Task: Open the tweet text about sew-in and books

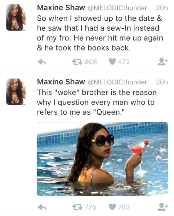Action: point(100,33)
